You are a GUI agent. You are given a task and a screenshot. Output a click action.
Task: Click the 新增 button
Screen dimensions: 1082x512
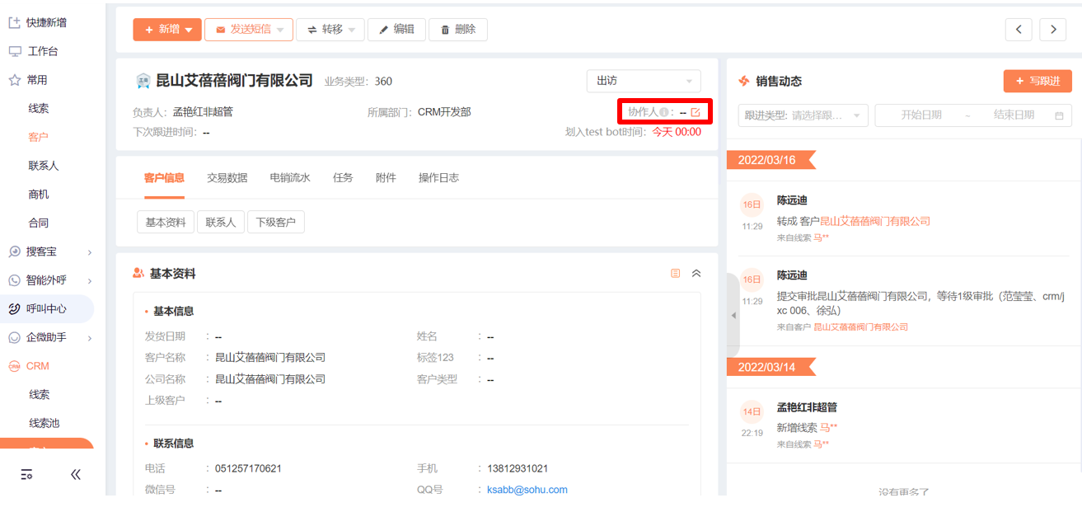point(167,30)
